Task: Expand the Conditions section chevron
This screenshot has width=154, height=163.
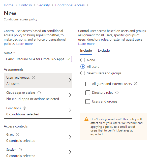Action: click(x=70, y=110)
